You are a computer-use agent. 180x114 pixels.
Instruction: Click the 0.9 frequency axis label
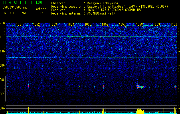3,66
